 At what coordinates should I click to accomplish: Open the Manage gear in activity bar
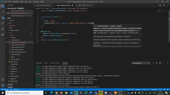coord(3,85)
